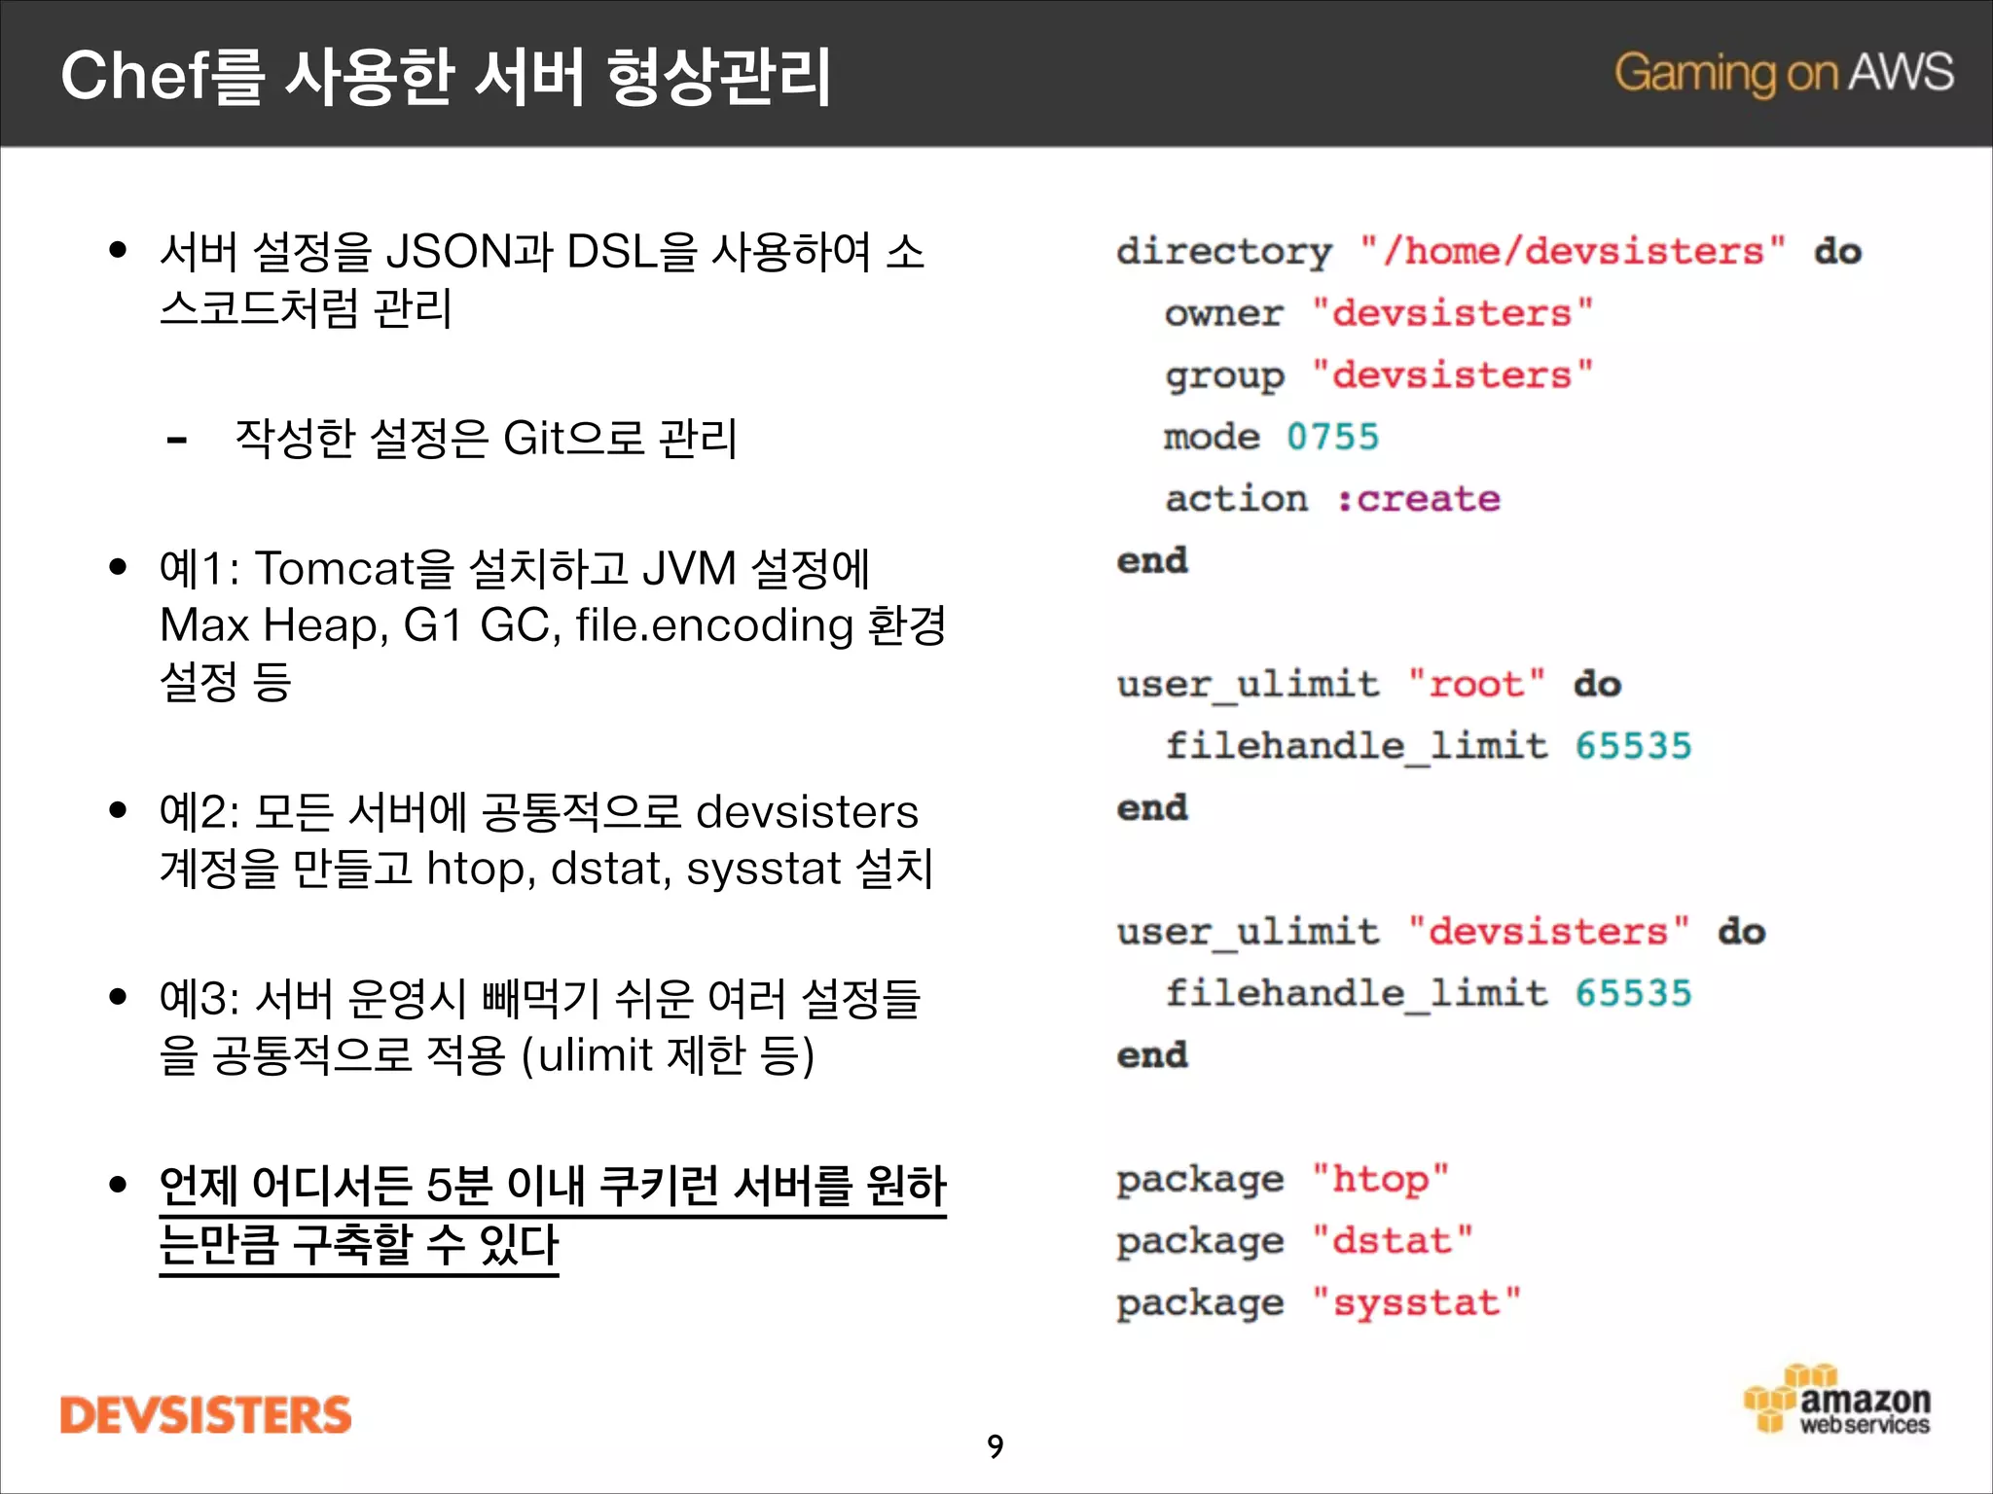Click code line 'group "devsisters"'

[1379, 376]
